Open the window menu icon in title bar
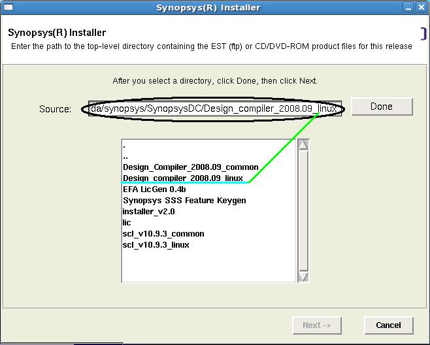This screenshot has height=345, width=430. point(8,7)
